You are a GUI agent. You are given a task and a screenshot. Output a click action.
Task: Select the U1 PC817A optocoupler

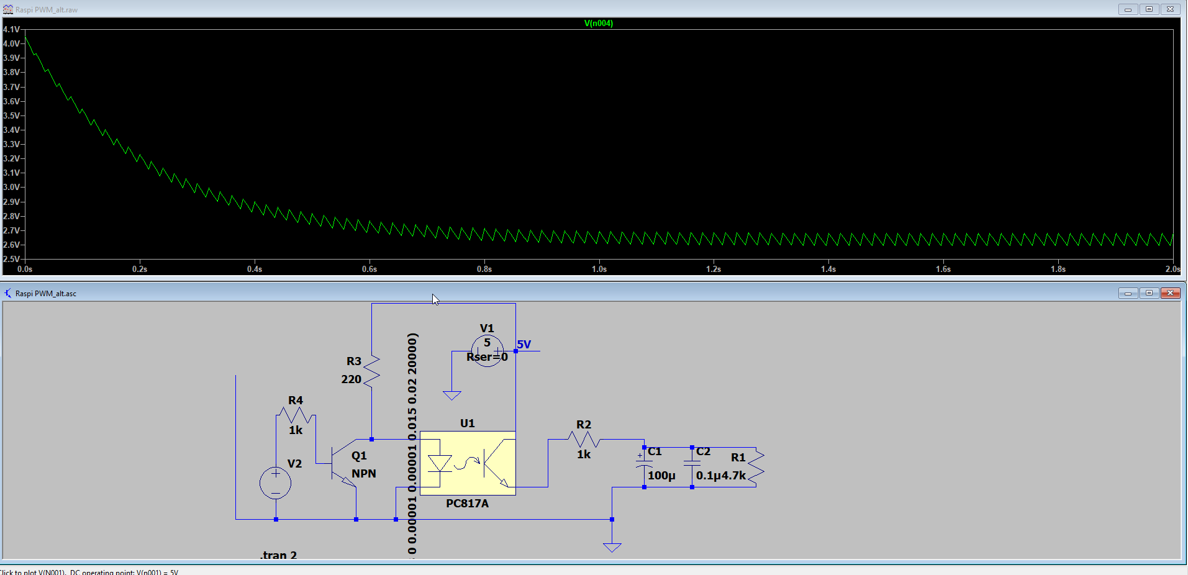coord(468,463)
